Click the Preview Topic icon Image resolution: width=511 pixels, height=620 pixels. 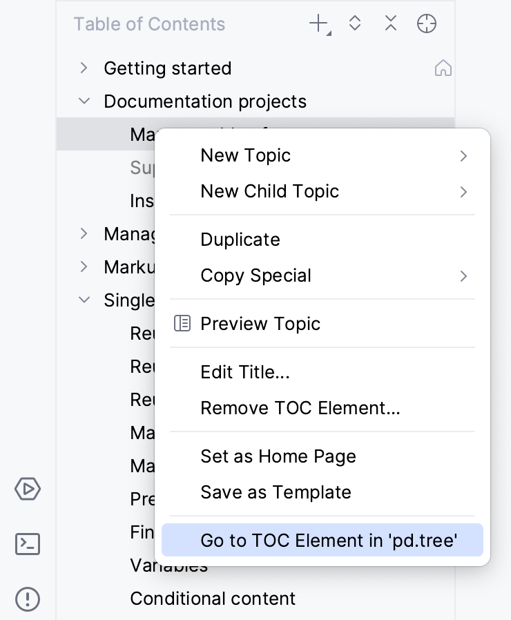point(182,323)
